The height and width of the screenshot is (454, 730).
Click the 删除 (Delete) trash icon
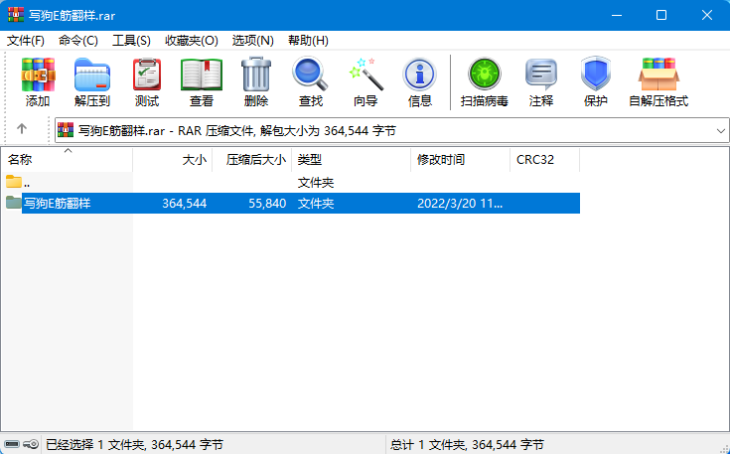(x=256, y=75)
